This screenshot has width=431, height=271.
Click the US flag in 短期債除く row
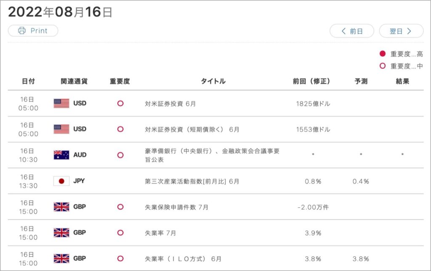(x=61, y=129)
